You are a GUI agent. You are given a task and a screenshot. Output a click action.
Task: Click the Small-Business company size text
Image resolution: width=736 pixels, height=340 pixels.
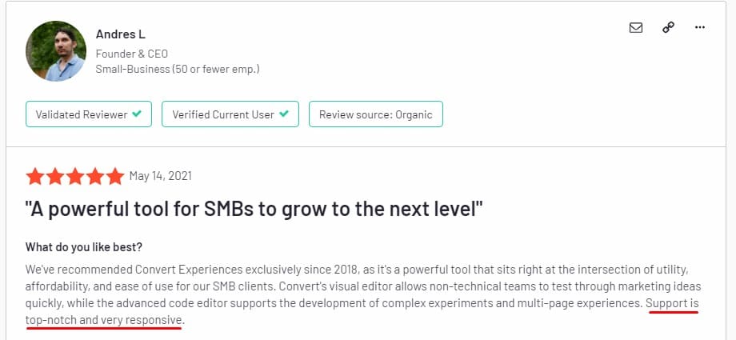point(177,70)
